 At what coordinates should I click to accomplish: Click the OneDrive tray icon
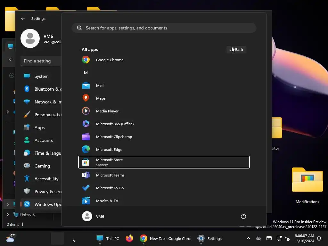(259, 238)
